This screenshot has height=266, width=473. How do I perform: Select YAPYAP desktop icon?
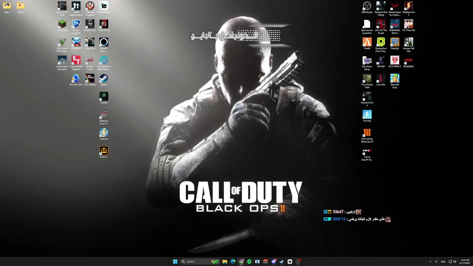381,62
